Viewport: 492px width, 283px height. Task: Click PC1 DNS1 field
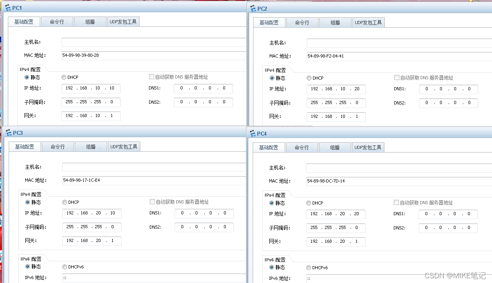(x=203, y=88)
